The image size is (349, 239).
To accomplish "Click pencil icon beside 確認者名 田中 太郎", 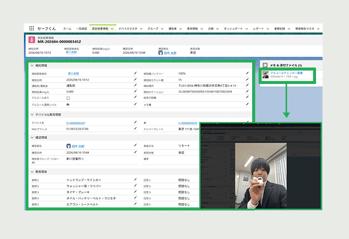I will pos(135,145).
